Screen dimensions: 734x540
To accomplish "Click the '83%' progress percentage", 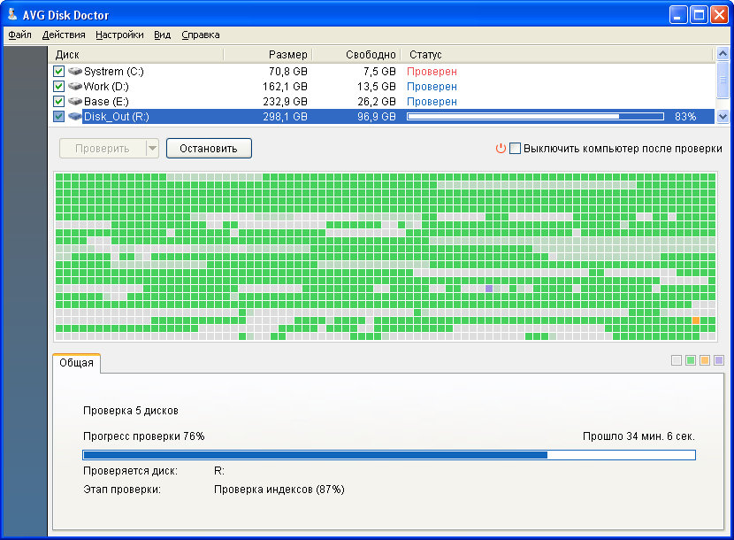I will tap(685, 117).
